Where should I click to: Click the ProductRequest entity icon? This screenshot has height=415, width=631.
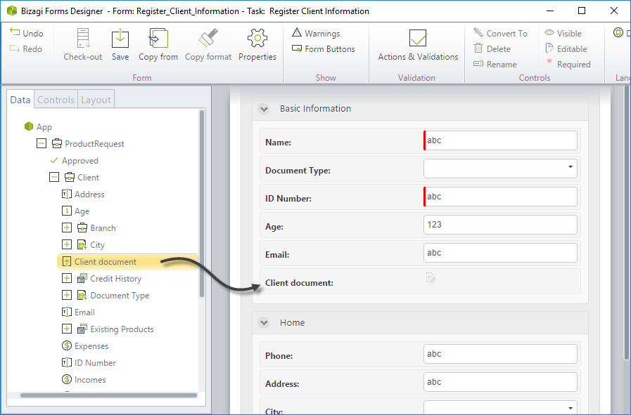click(57, 143)
